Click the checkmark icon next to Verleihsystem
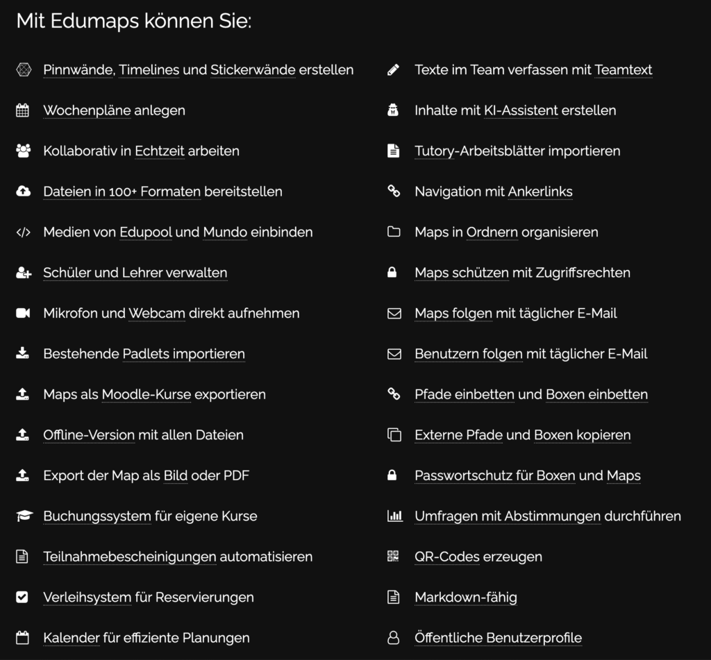 [22, 597]
